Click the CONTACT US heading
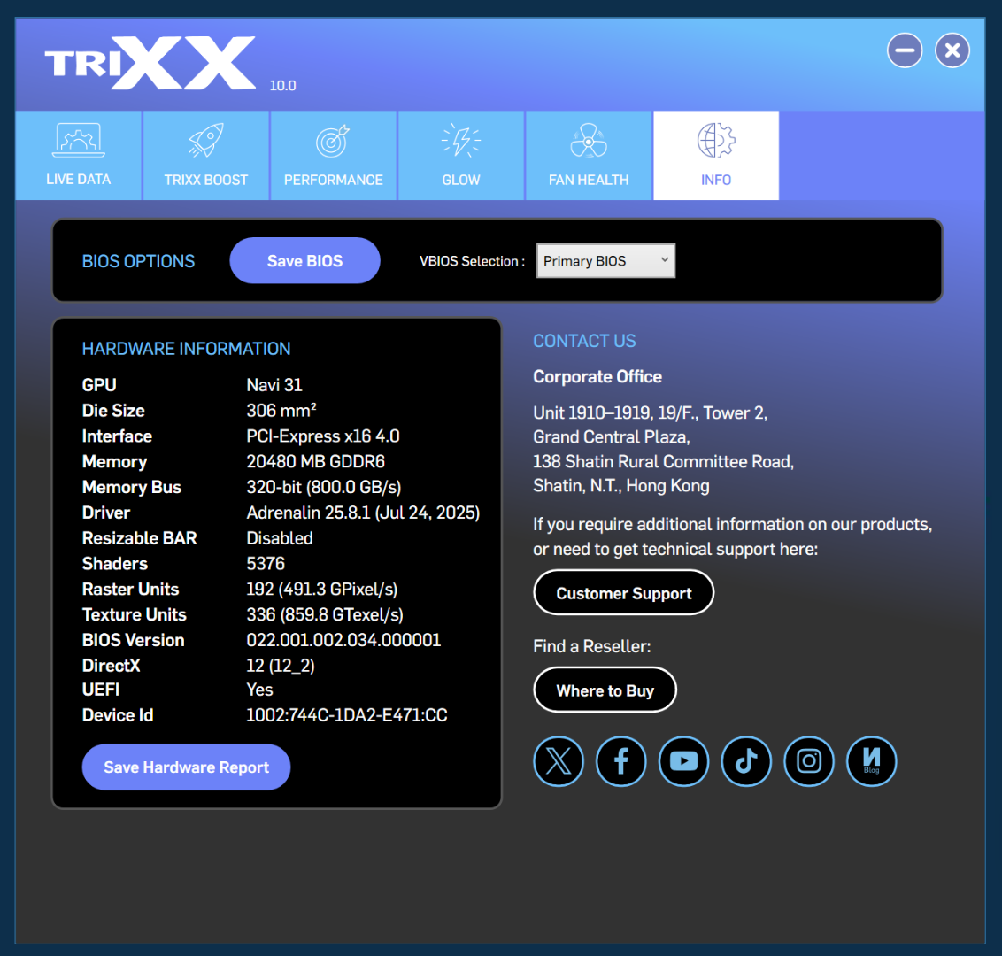 point(584,342)
